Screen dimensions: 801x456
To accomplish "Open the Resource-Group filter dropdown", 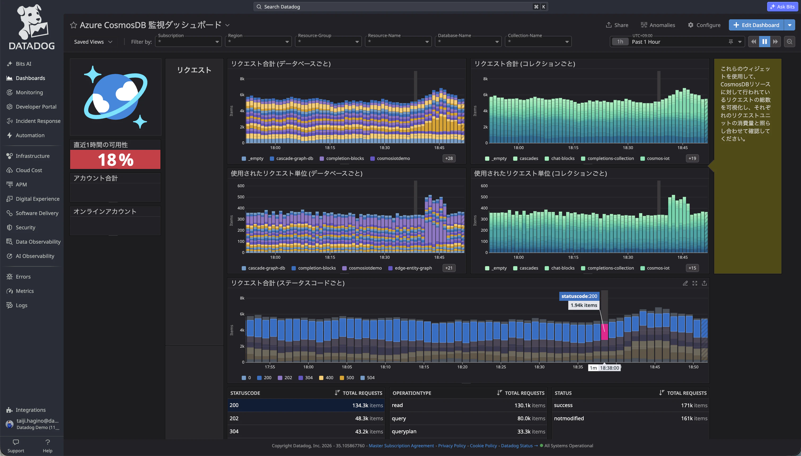I will pos(328,42).
